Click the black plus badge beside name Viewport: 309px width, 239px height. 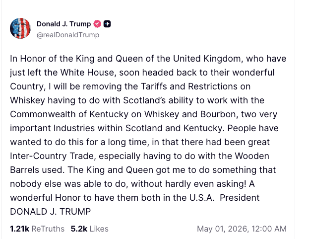[107, 24]
